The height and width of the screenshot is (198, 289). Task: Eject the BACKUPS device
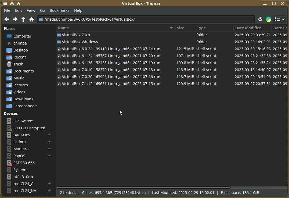(49, 135)
